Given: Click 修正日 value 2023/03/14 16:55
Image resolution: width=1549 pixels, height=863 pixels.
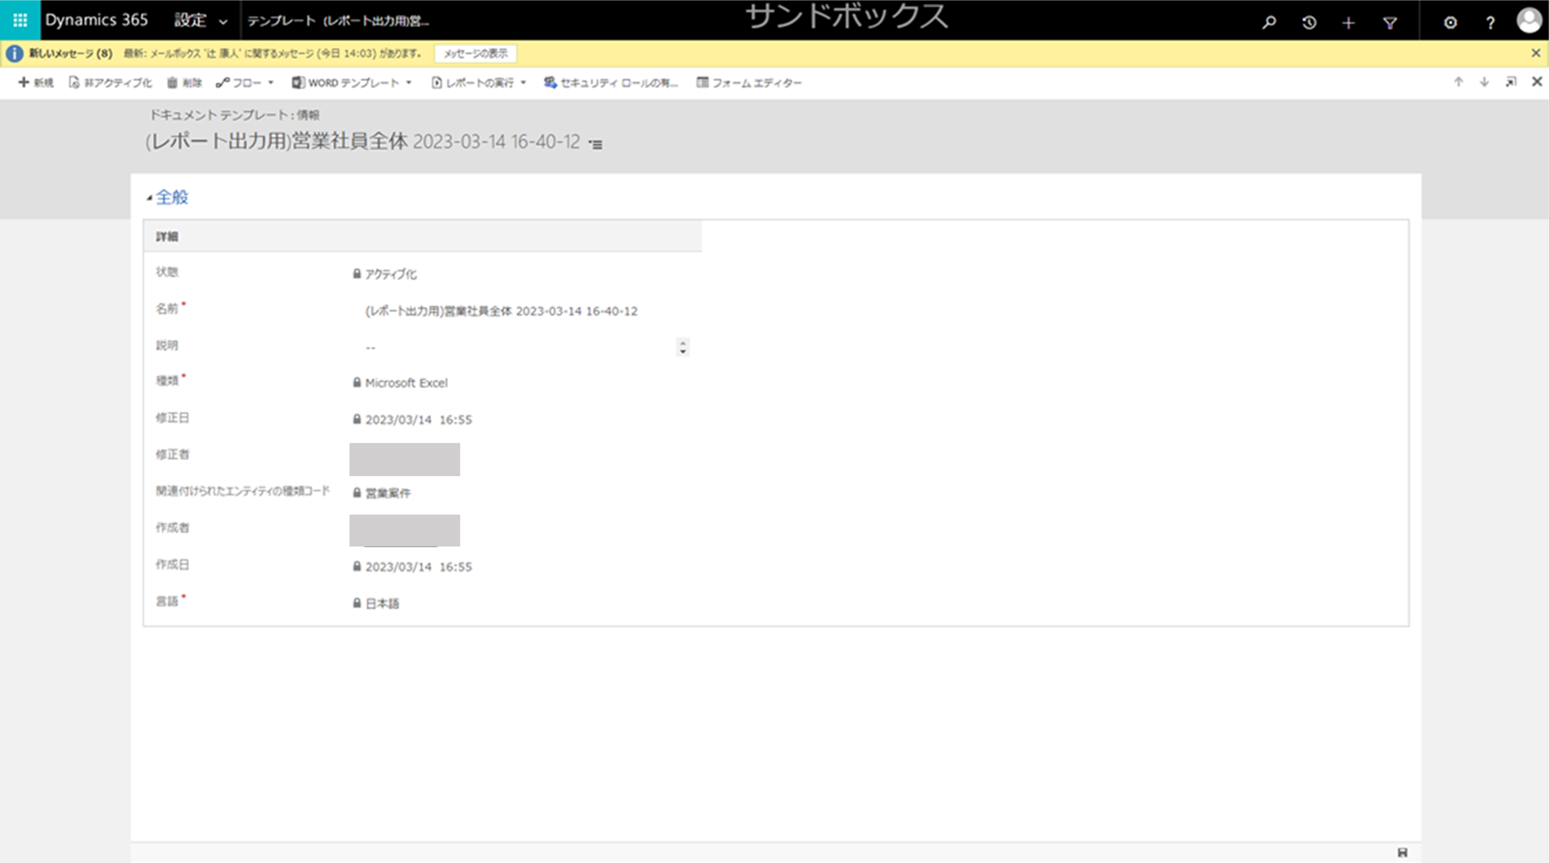Looking at the screenshot, I should tap(419, 420).
